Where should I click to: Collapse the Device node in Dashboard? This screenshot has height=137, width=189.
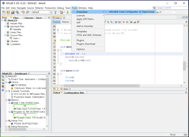(x=7, y=82)
